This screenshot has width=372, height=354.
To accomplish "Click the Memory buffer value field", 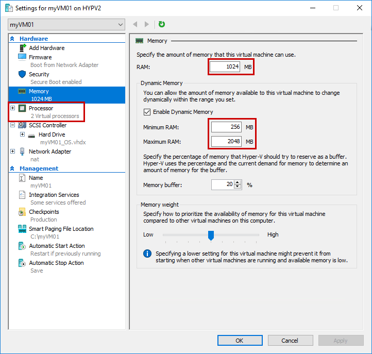I will [x=223, y=184].
